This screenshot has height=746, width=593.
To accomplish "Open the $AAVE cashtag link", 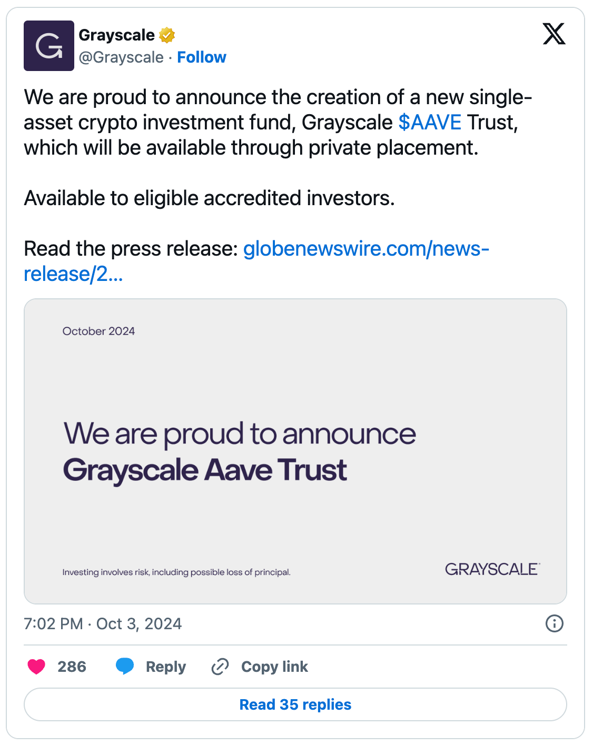I will (430, 123).
